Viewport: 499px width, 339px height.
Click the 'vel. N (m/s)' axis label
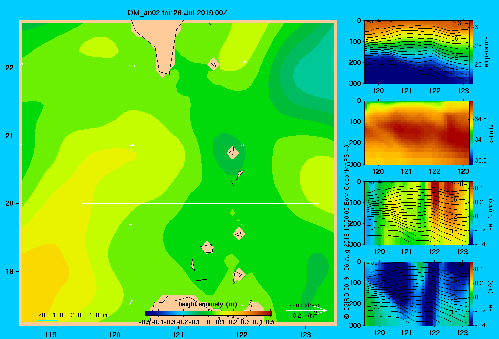(490, 215)
